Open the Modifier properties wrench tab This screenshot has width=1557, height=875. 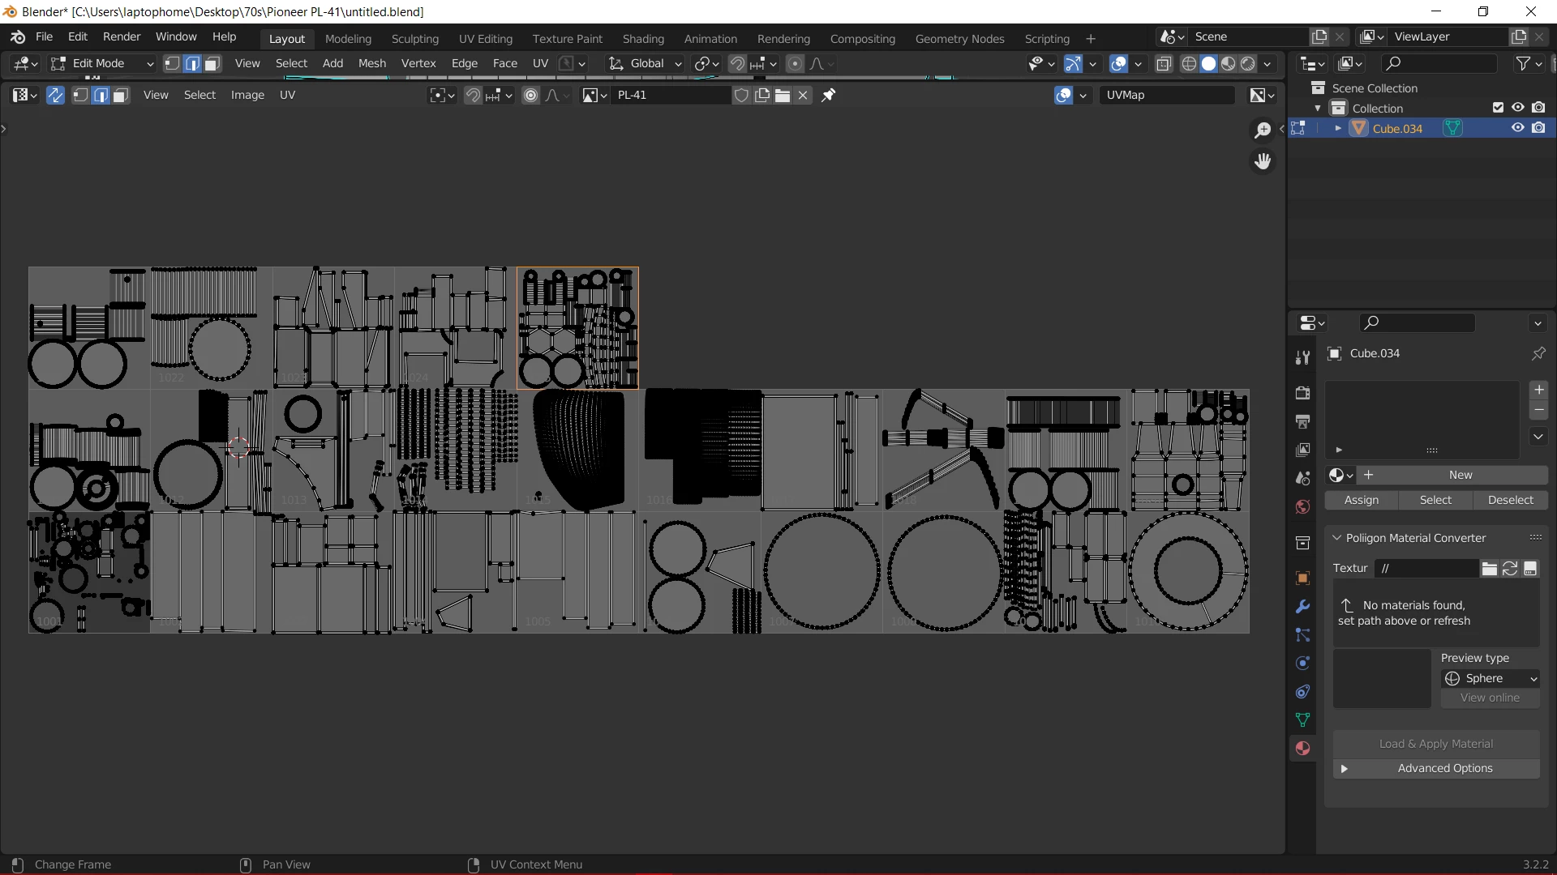click(x=1302, y=607)
